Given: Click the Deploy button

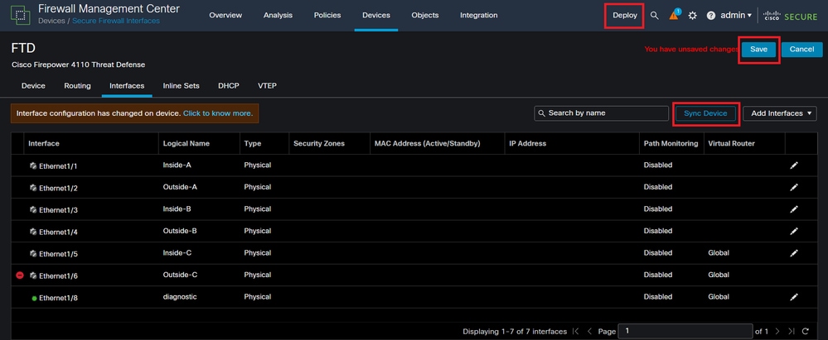Looking at the screenshot, I should [625, 15].
